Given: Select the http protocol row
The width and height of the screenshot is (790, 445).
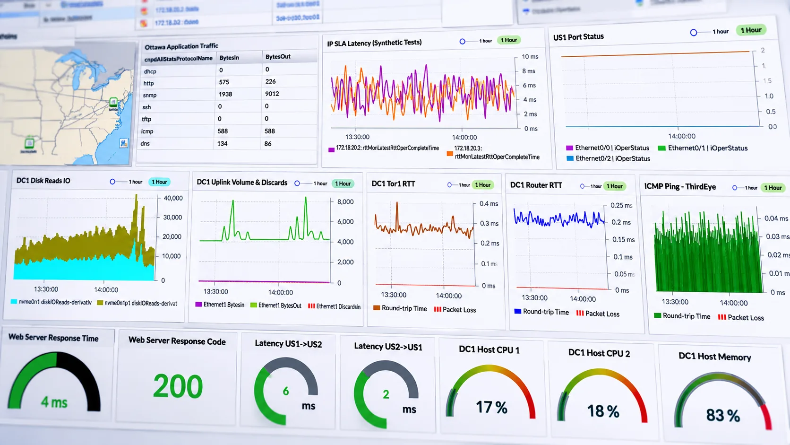Looking at the screenshot, I should tap(229, 82).
